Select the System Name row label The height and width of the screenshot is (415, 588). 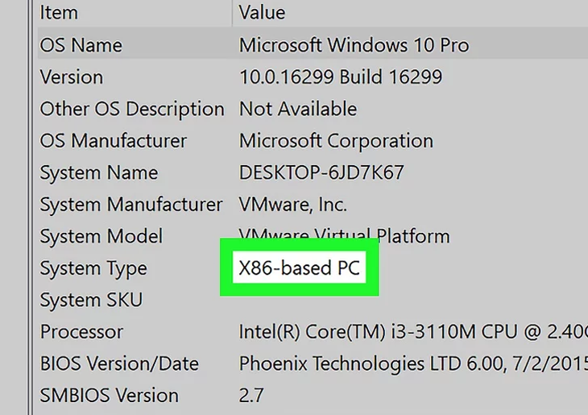pyautogui.click(x=99, y=172)
